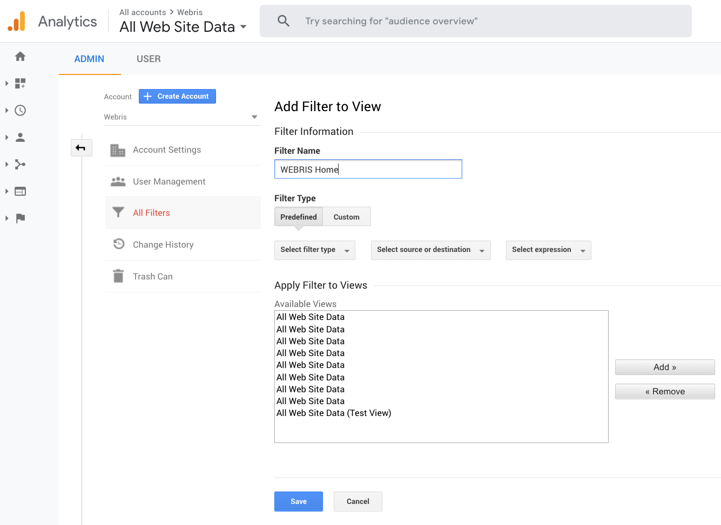Screen dimensions: 721x525
Task: Click the back arrow button beside Account Settings
Action: click(x=81, y=148)
